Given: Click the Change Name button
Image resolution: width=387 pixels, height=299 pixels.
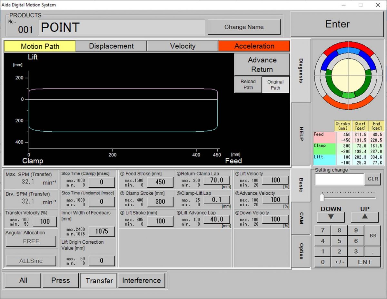Looking at the screenshot, I should tap(244, 27).
